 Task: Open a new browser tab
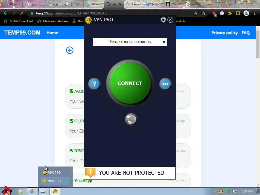click(210, 5)
